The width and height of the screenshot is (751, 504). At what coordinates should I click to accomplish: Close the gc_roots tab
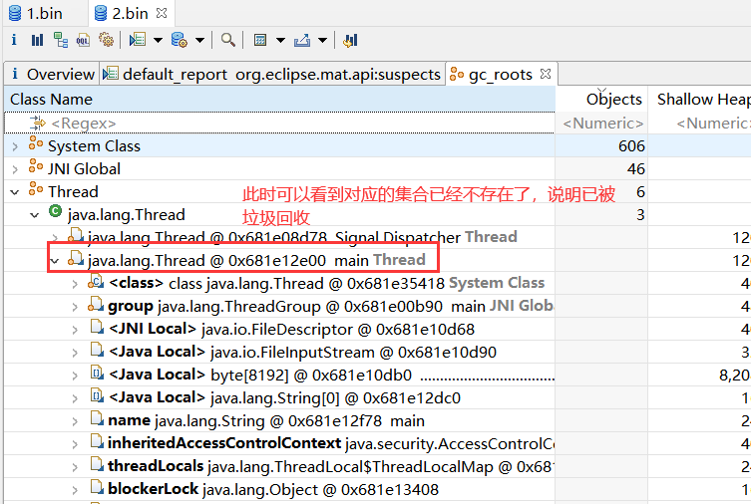coord(546,74)
